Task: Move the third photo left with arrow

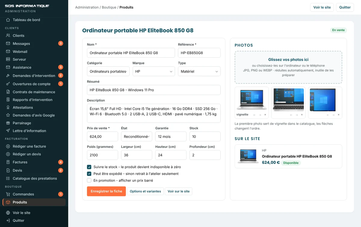Action: [328, 115]
